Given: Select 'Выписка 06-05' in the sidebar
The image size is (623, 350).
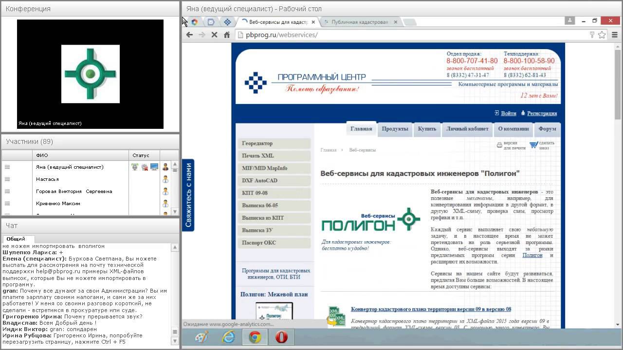Looking at the screenshot, I should pos(274,205).
